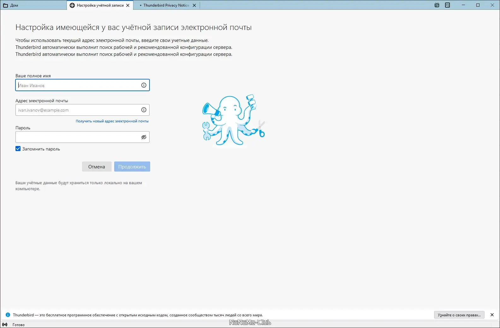
Task: Click the page heading Настройка имеющейся у вас учётной записи
Action: [x=133, y=27]
